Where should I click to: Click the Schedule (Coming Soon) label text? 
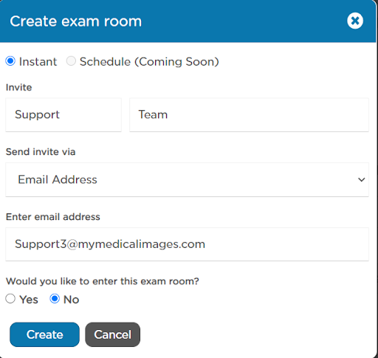coord(149,61)
